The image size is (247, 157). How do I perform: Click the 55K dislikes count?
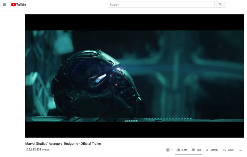(199, 150)
